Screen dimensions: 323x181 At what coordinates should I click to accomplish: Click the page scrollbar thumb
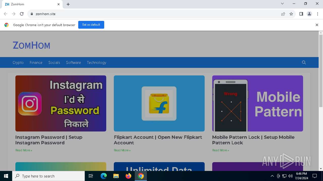pyautogui.click(x=321, y=71)
